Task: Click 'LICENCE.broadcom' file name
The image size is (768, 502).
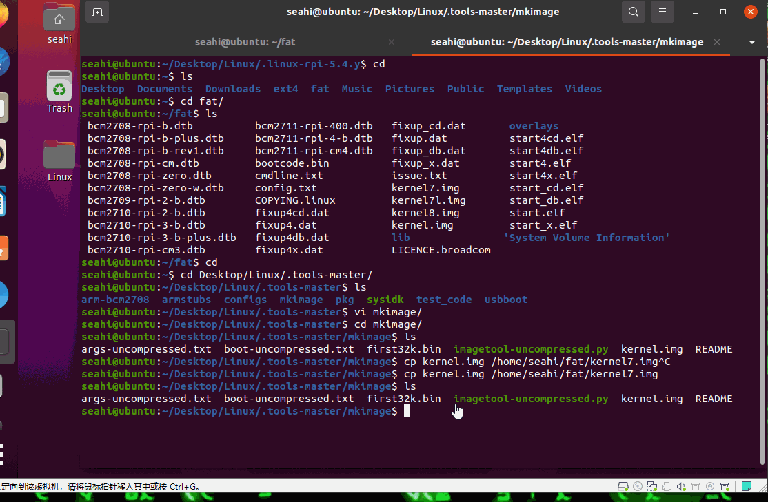Action: [x=441, y=249]
